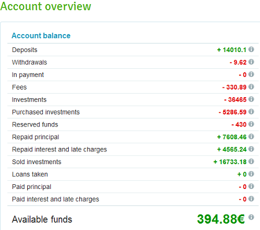The height and width of the screenshot is (230, 260).
Task: Click the Account balance section title
Action: coord(41,36)
